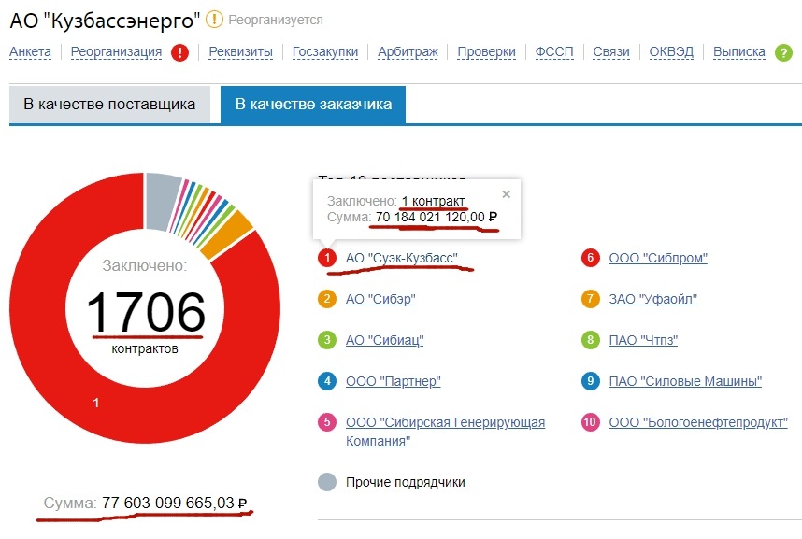Open ООО "Сибирская Генерирующая Компания" link
Viewport: 802px width, 539px height.
point(446,431)
